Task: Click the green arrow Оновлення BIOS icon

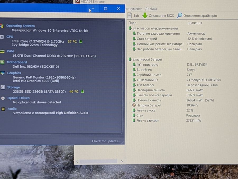Action: tap(145, 15)
